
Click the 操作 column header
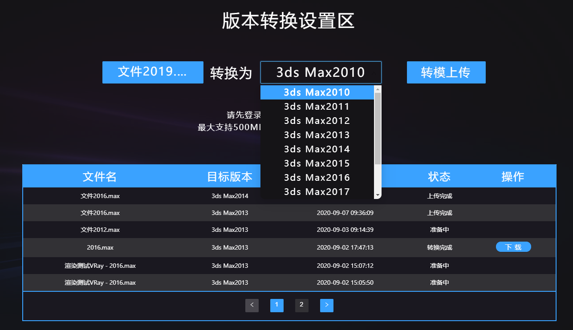tap(513, 177)
